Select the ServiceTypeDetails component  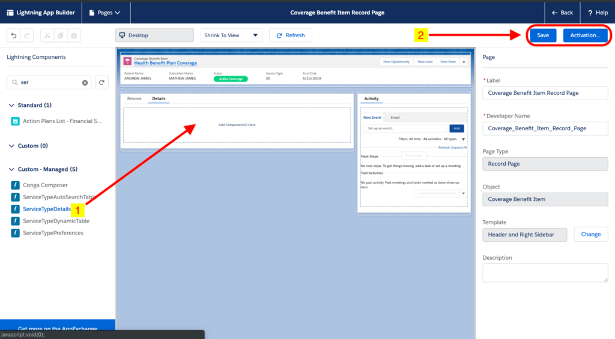(x=47, y=209)
